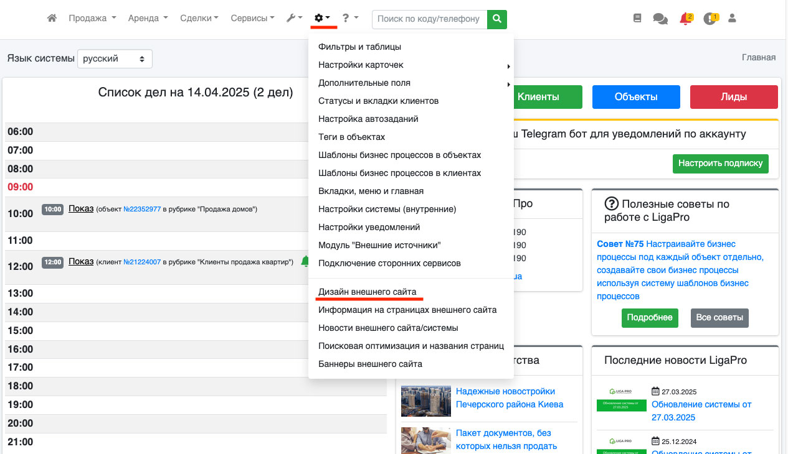Click the blue Объекты button
Image resolution: width=788 pixels, height=454 pixels.
636,97
